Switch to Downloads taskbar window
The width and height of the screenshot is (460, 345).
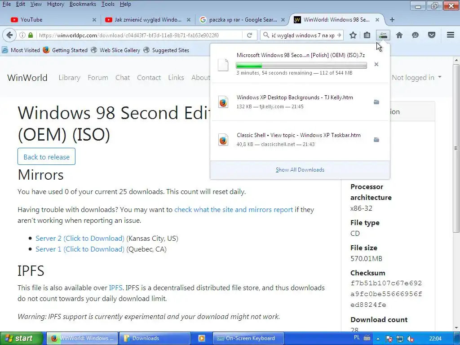point(155,338)
